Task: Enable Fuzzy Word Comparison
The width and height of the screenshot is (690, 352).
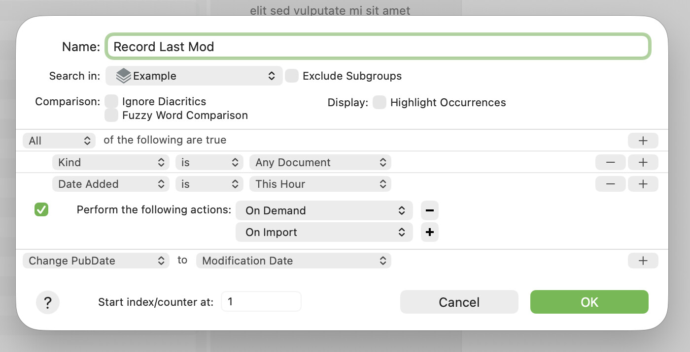Action: coord(111,115)
